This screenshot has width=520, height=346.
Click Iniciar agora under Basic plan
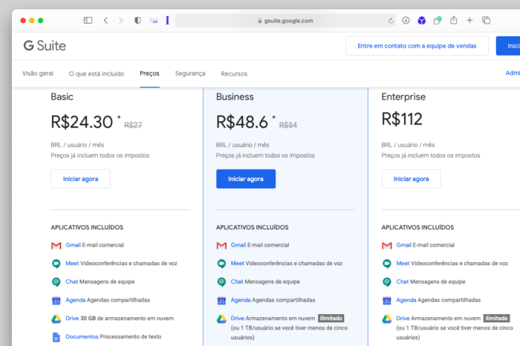(x=80, y=179)
